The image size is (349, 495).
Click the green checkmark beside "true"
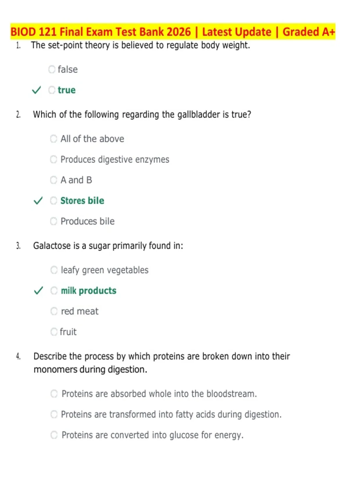pyautogui.click(x=36, y=90)
